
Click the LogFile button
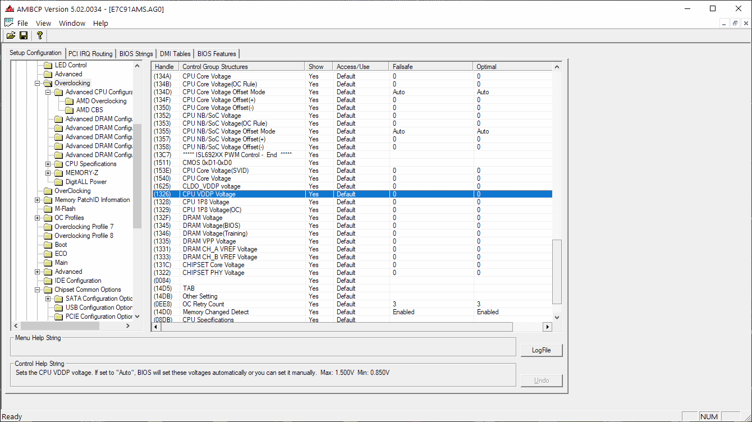click(x=542, y=350)
